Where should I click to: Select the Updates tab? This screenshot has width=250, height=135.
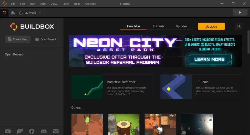tap(181, 26)
